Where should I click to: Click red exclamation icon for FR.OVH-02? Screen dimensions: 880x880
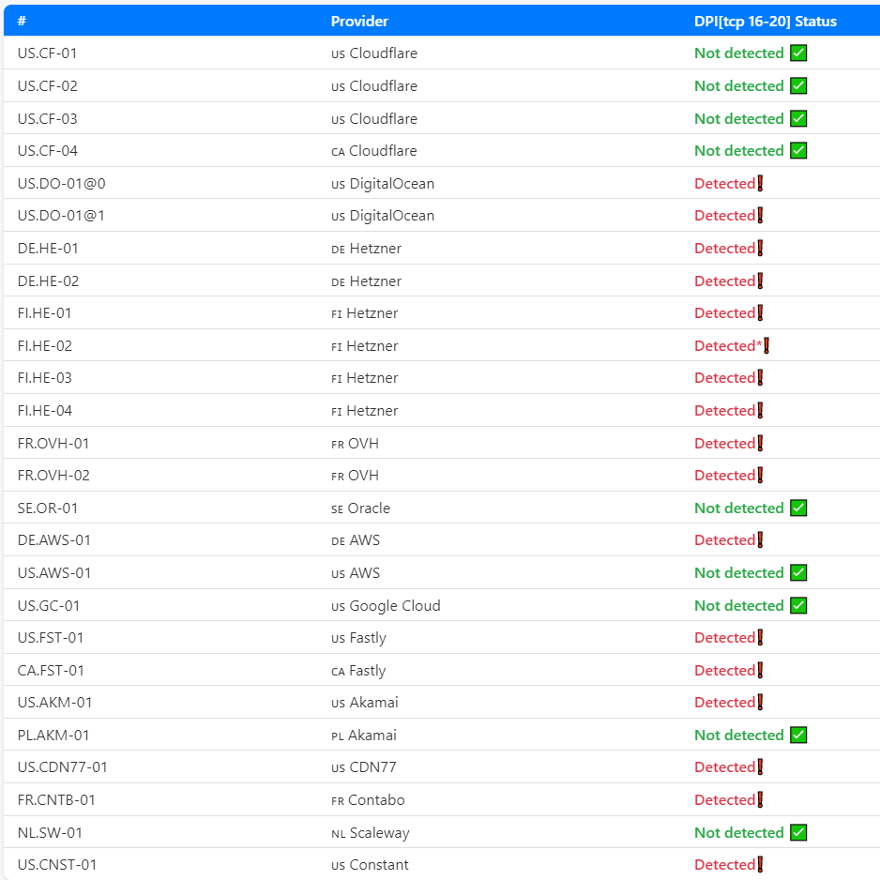pos(760,476)
